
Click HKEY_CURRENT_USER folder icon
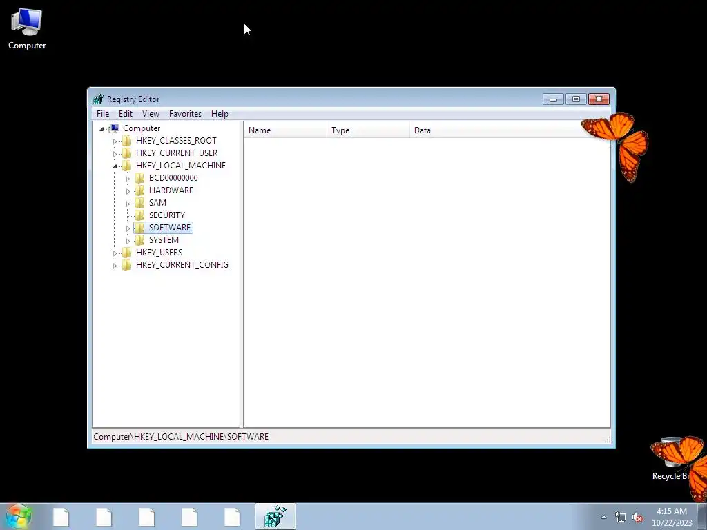(x=127, y=153)
